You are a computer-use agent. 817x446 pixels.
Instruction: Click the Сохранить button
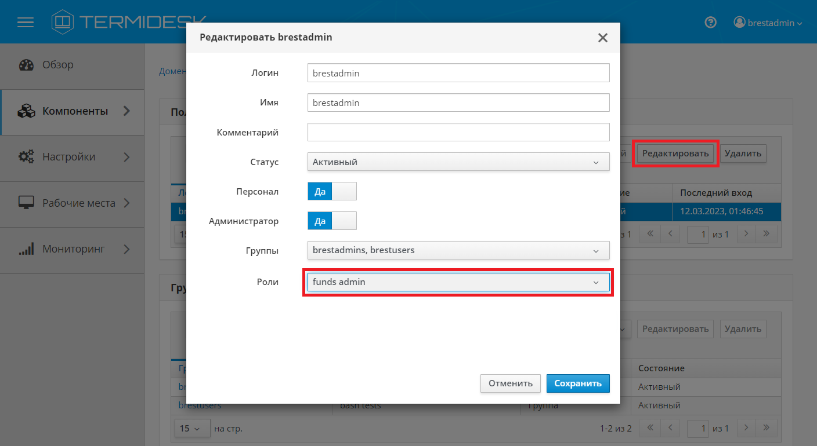578,383
